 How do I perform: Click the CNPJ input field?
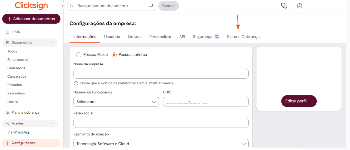[206, 102]
